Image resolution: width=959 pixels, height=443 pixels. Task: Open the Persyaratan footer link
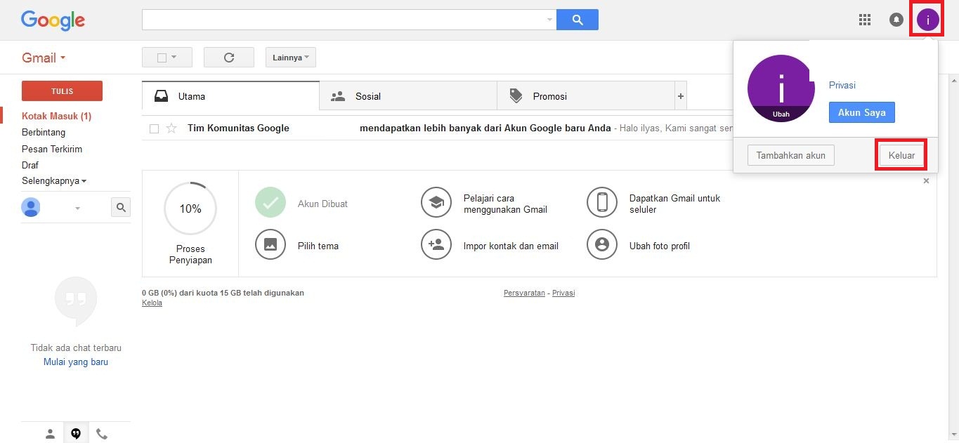tap(524, 293)
